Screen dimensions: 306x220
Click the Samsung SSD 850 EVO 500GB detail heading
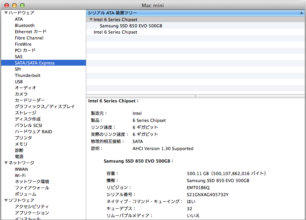(x=138, y=161)
